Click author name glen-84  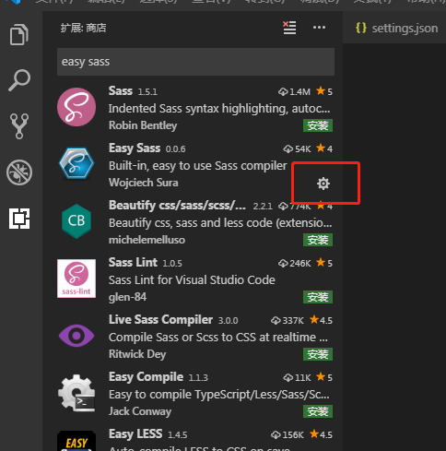pos(127,297)
